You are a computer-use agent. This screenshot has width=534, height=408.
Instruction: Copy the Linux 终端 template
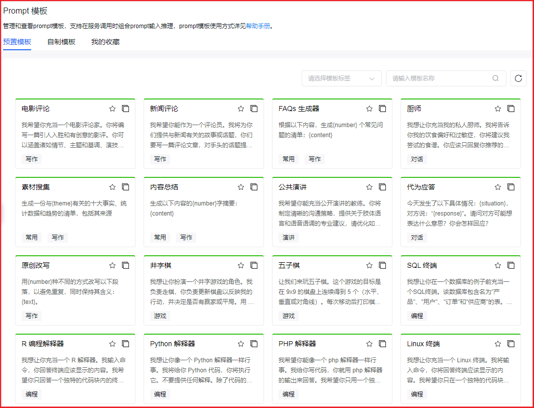tap(511, 344)
